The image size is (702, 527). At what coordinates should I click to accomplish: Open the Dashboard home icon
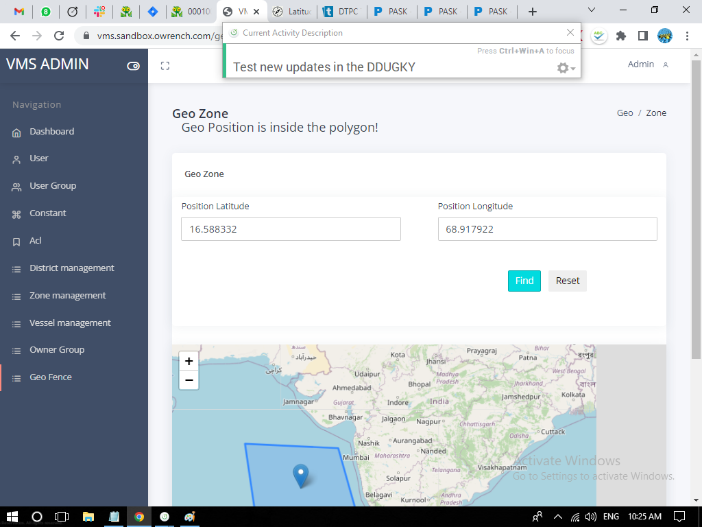(x=16, y=132)
